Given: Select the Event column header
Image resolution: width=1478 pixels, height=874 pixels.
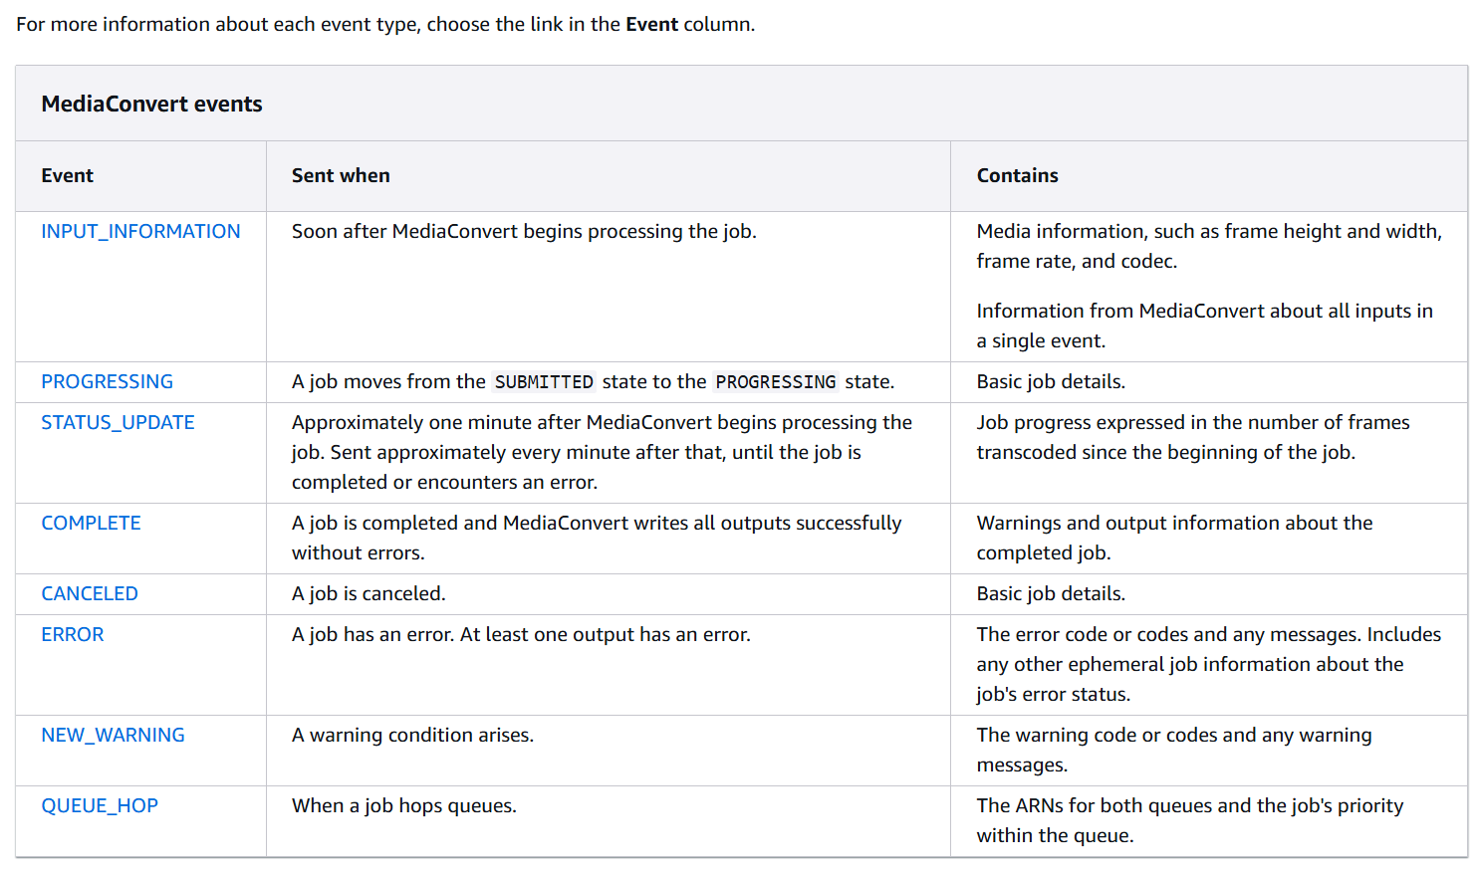Looking at the screenshot, I should click(x=68, y=175).
